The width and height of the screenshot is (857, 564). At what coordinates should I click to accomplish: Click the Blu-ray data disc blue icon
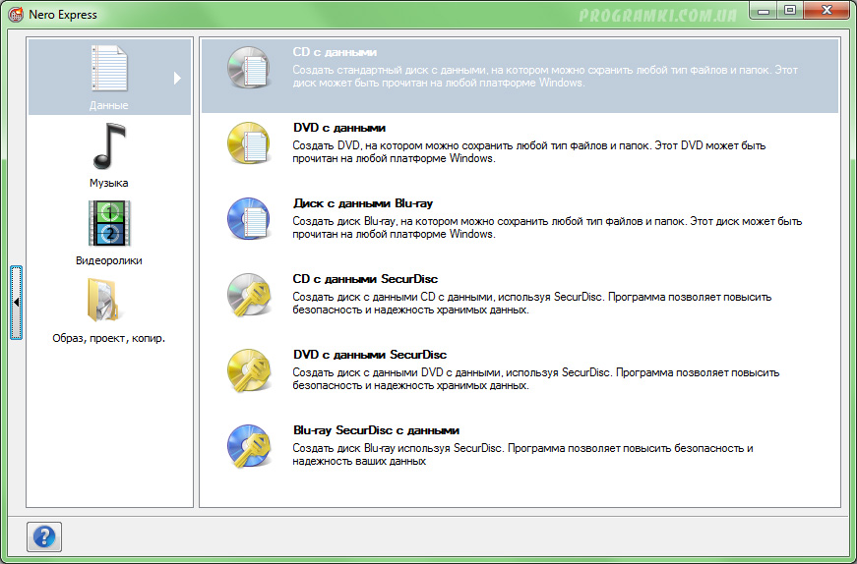tap(249, 218)
